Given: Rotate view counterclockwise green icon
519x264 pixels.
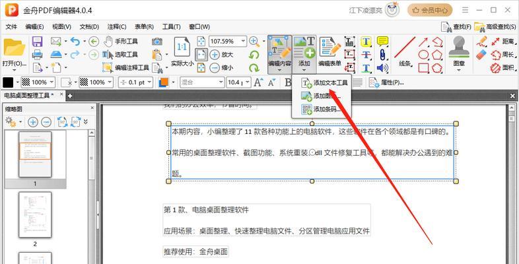Looking at the screenshot, I should point(254,55).
